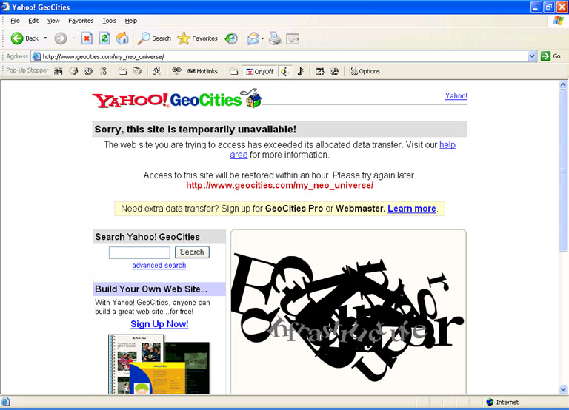Stop page loading with the red X icon

click(x=87, y=38)
